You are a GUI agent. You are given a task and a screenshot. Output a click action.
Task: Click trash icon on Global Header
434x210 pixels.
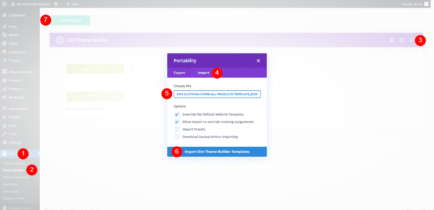pyautogui.click(x=114, y=69)
